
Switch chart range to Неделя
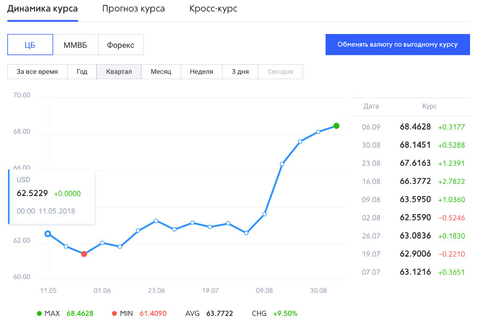pyautogui.click(x=201, y=72)
